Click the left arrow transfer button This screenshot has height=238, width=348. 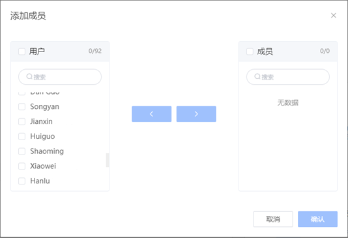(x=152, y=114)
